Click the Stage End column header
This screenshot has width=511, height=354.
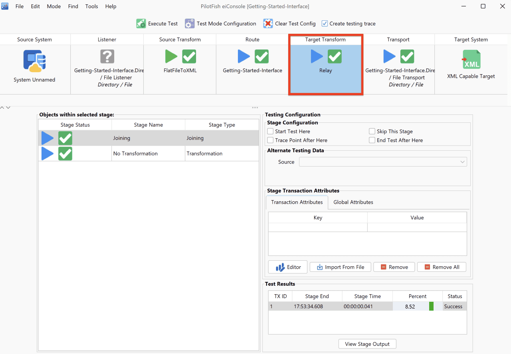tap(317, 296)
